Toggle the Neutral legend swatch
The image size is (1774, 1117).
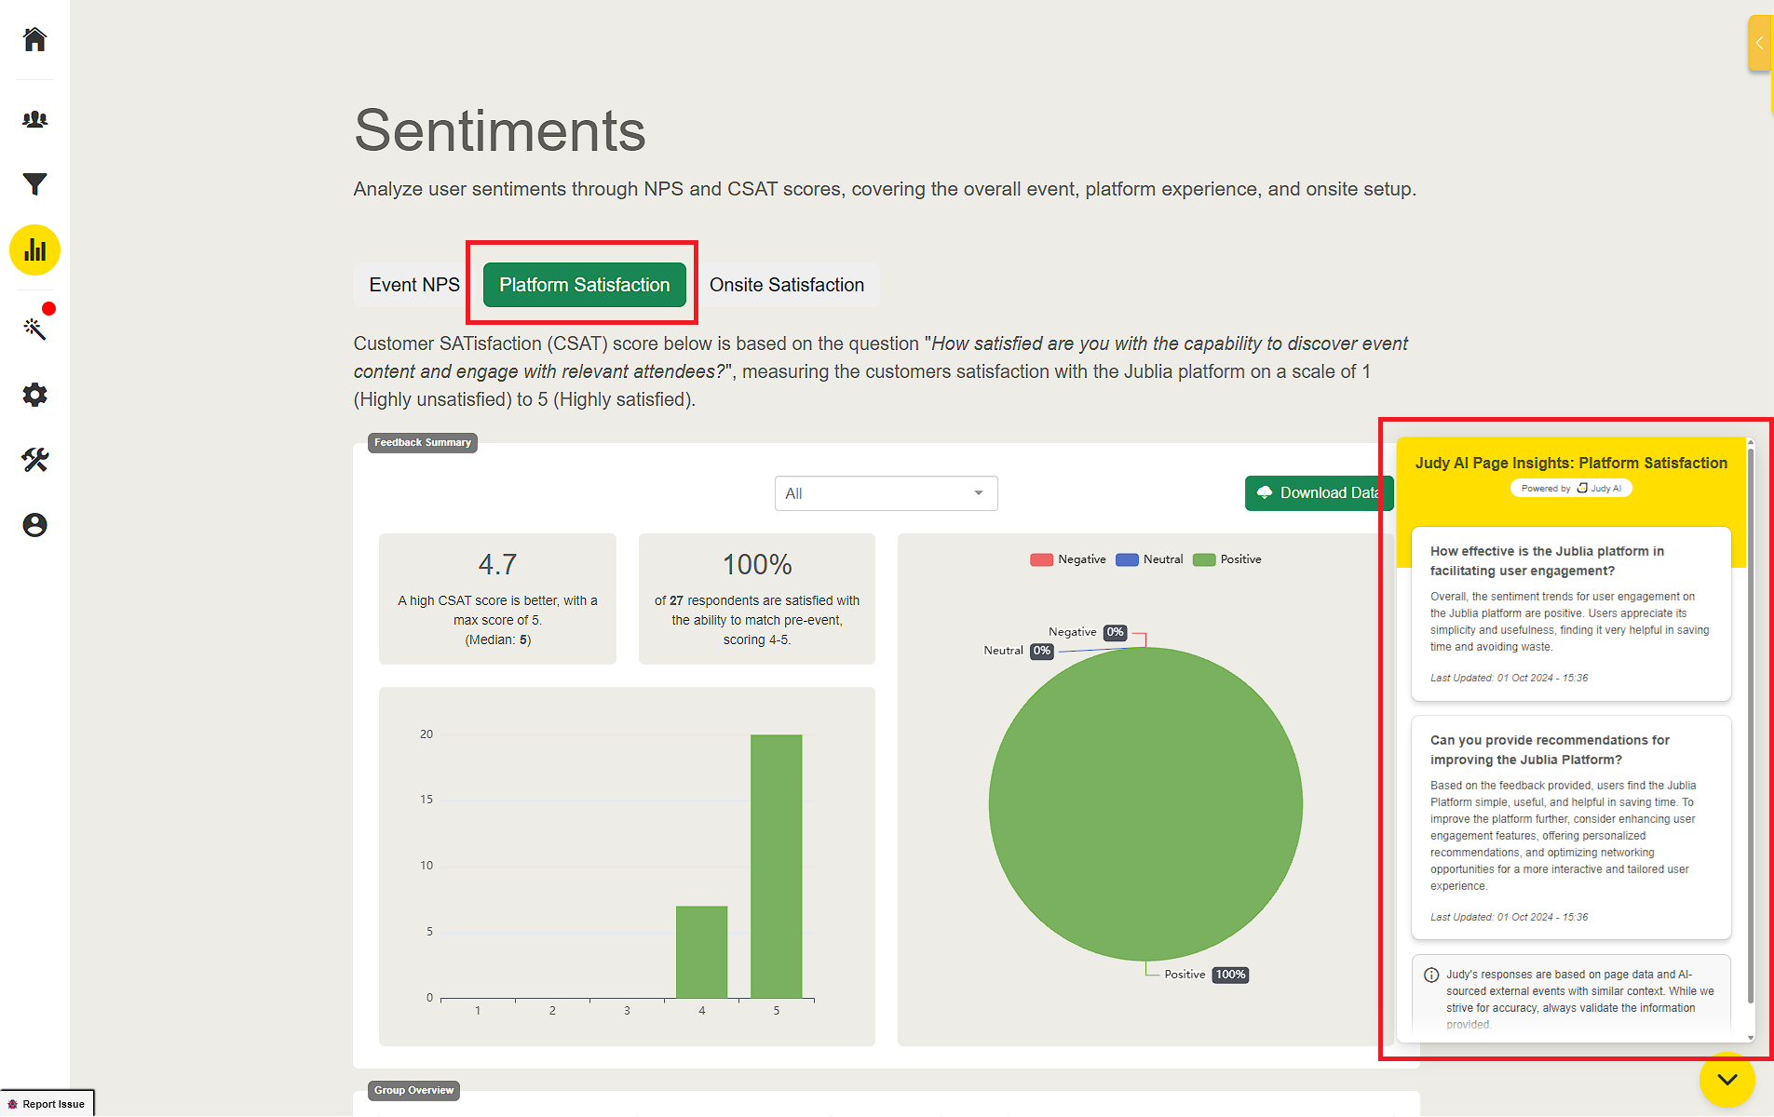1127,559
